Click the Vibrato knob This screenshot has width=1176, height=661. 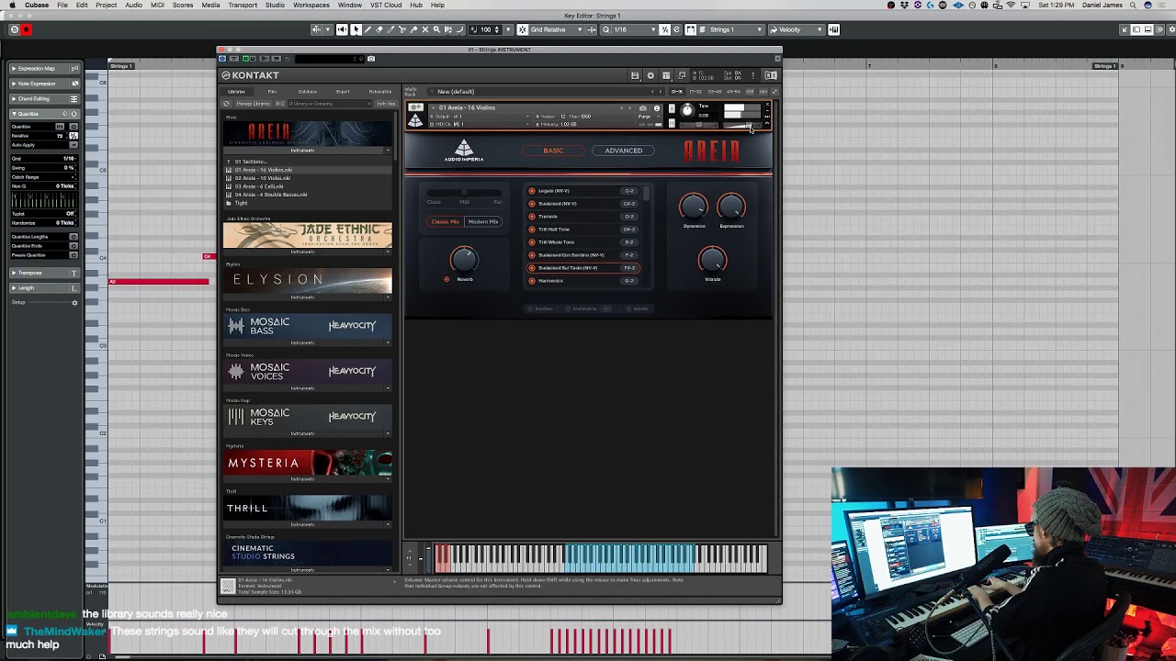pos(713,261)
